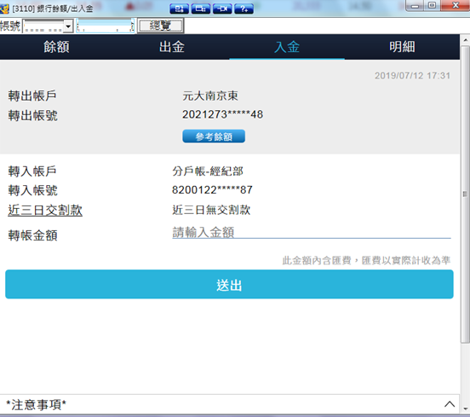Click the 送出 submit button
470x417 pixels.
229,284
